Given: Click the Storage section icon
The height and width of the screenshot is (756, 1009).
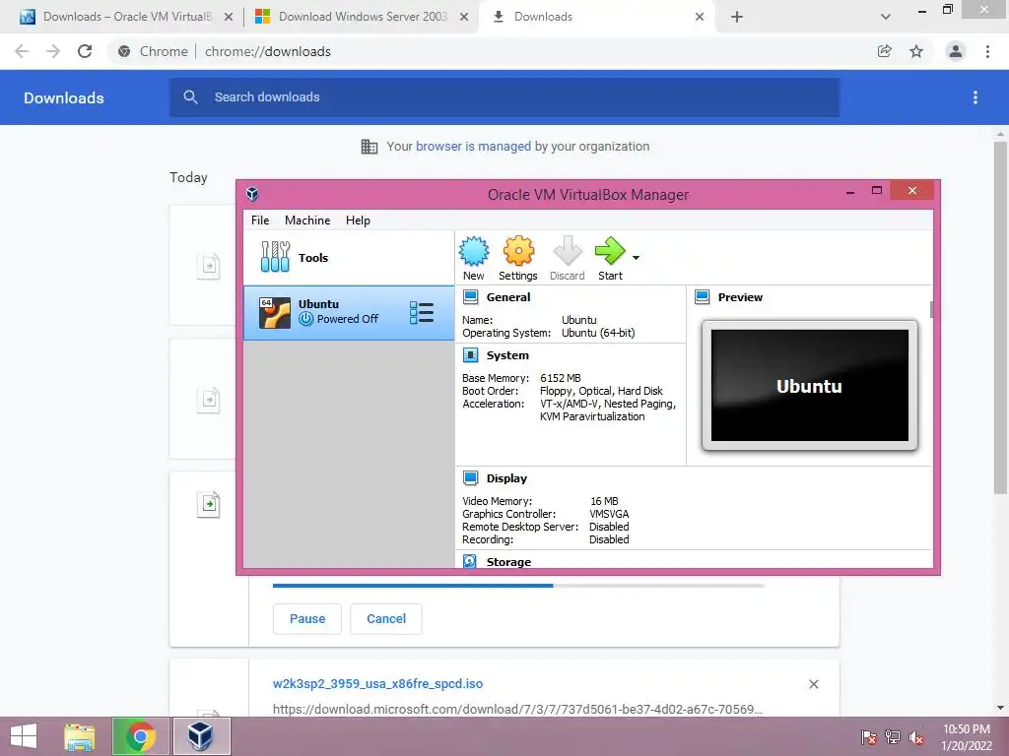Looking at the screenshot, I should tap(470, 561).
